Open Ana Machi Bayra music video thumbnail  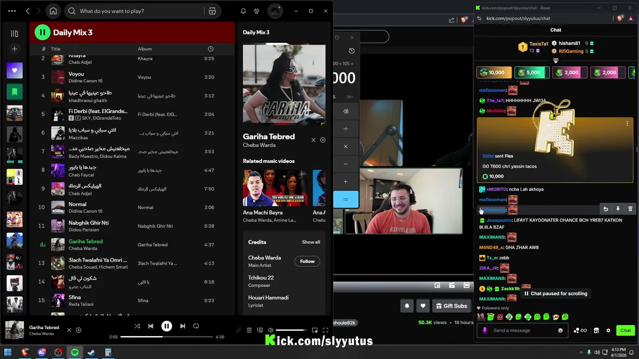pyautogui.click(x=276, y=188)
